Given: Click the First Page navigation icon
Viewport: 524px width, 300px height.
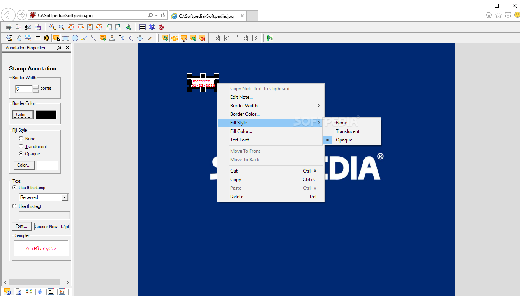Looking at the screenshot, I should click(217, 38).
